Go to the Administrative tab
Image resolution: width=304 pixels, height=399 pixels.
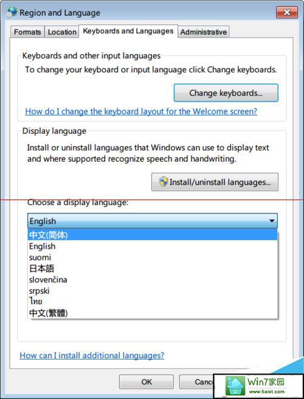[204, 32]
